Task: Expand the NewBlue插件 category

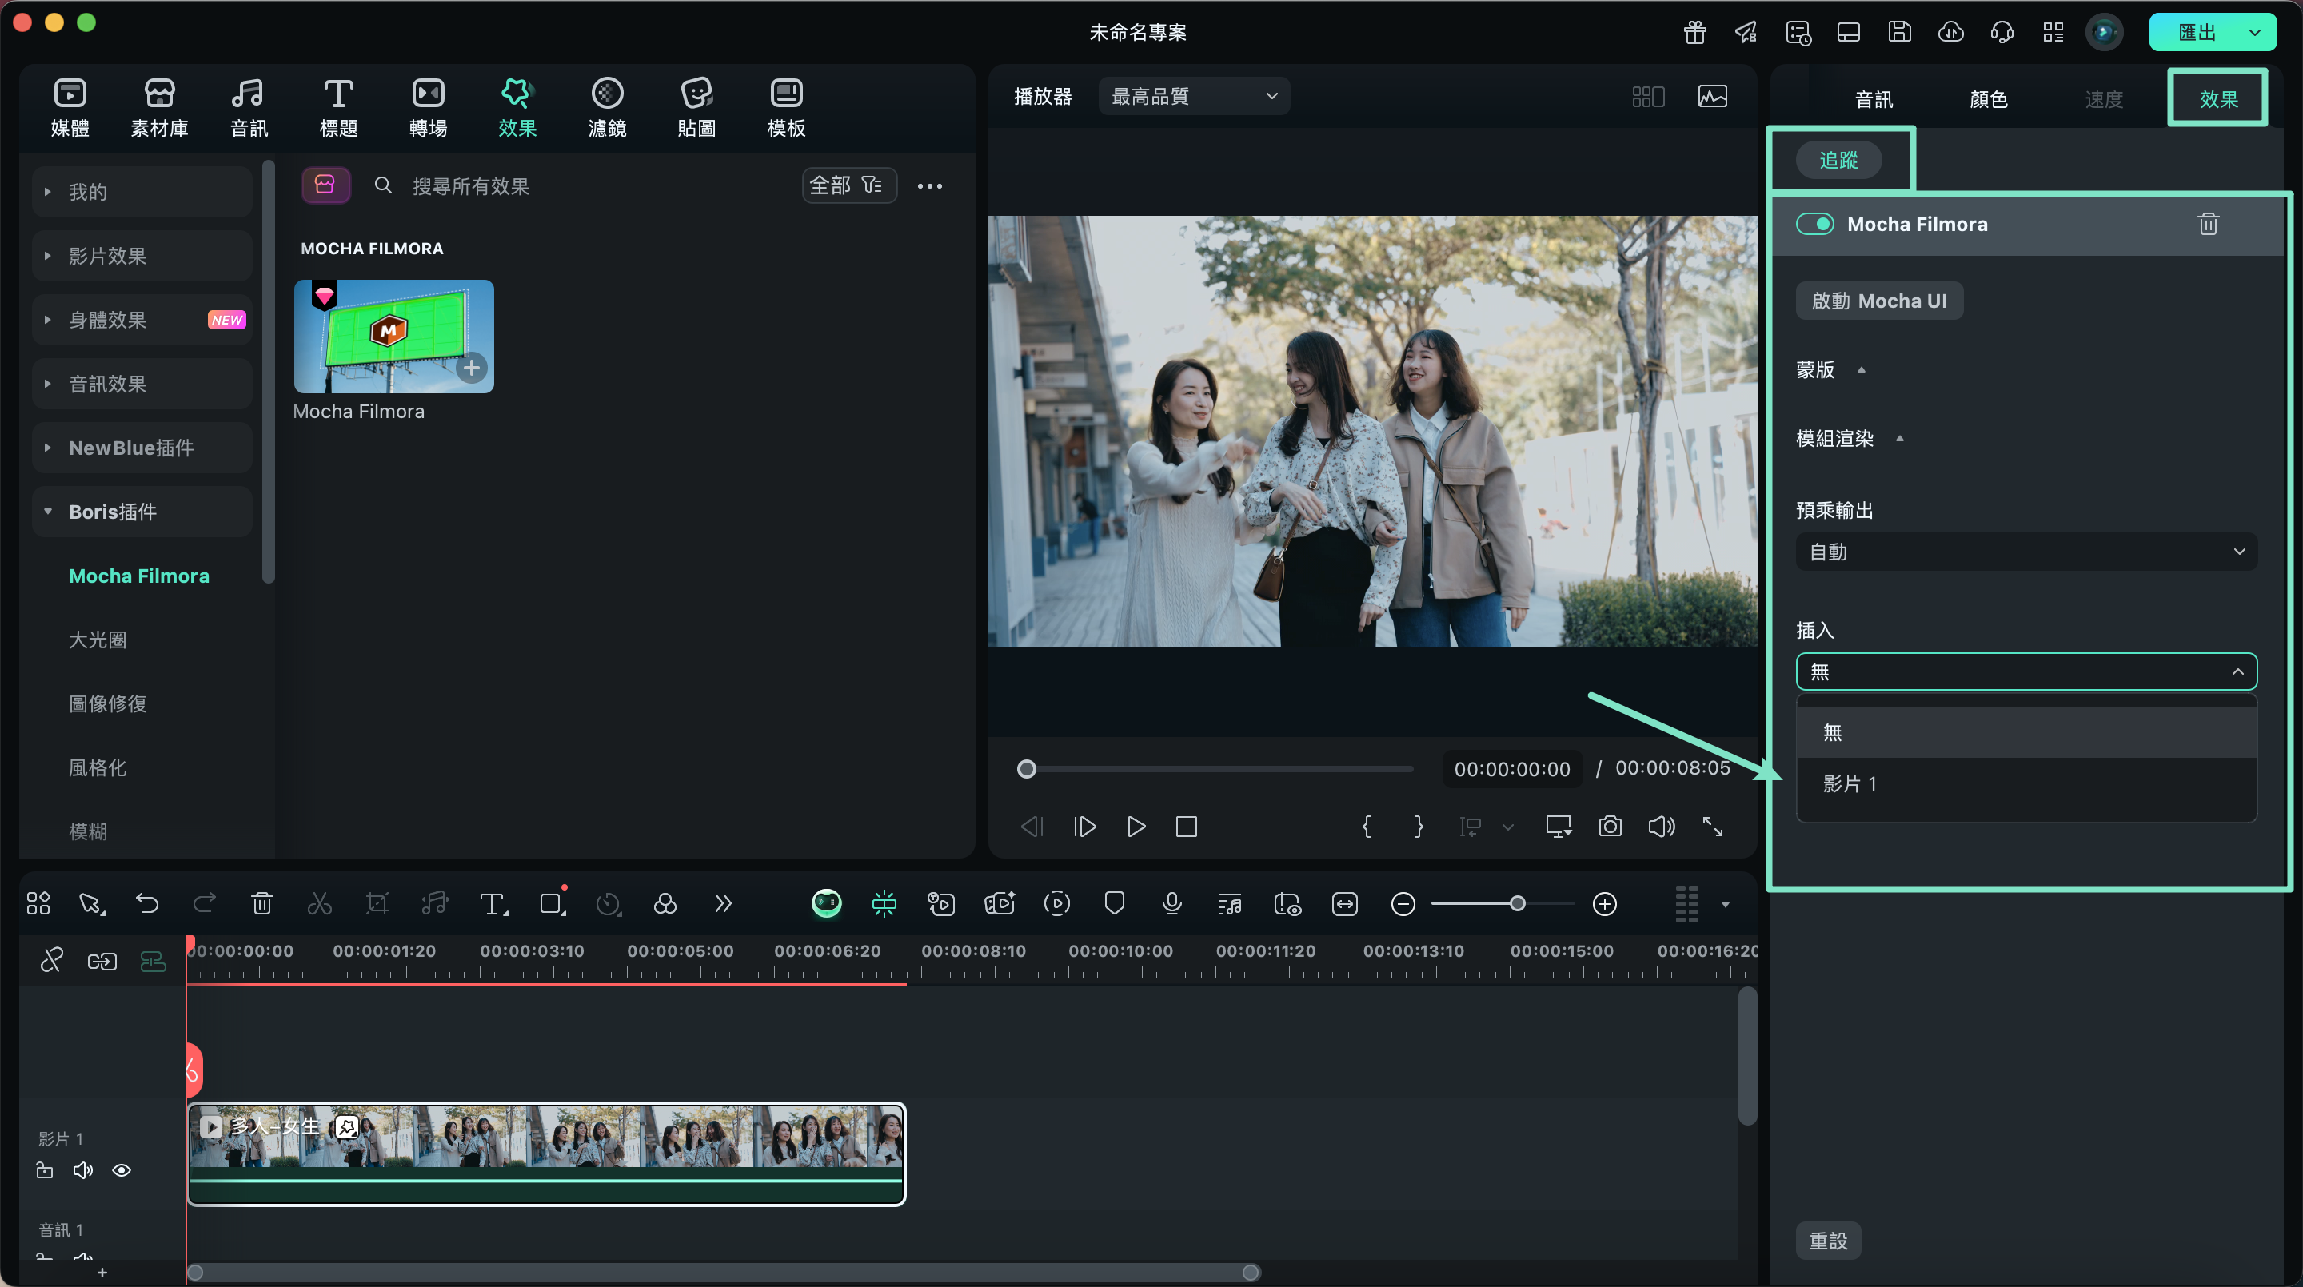Action: (x=142, y=448)
